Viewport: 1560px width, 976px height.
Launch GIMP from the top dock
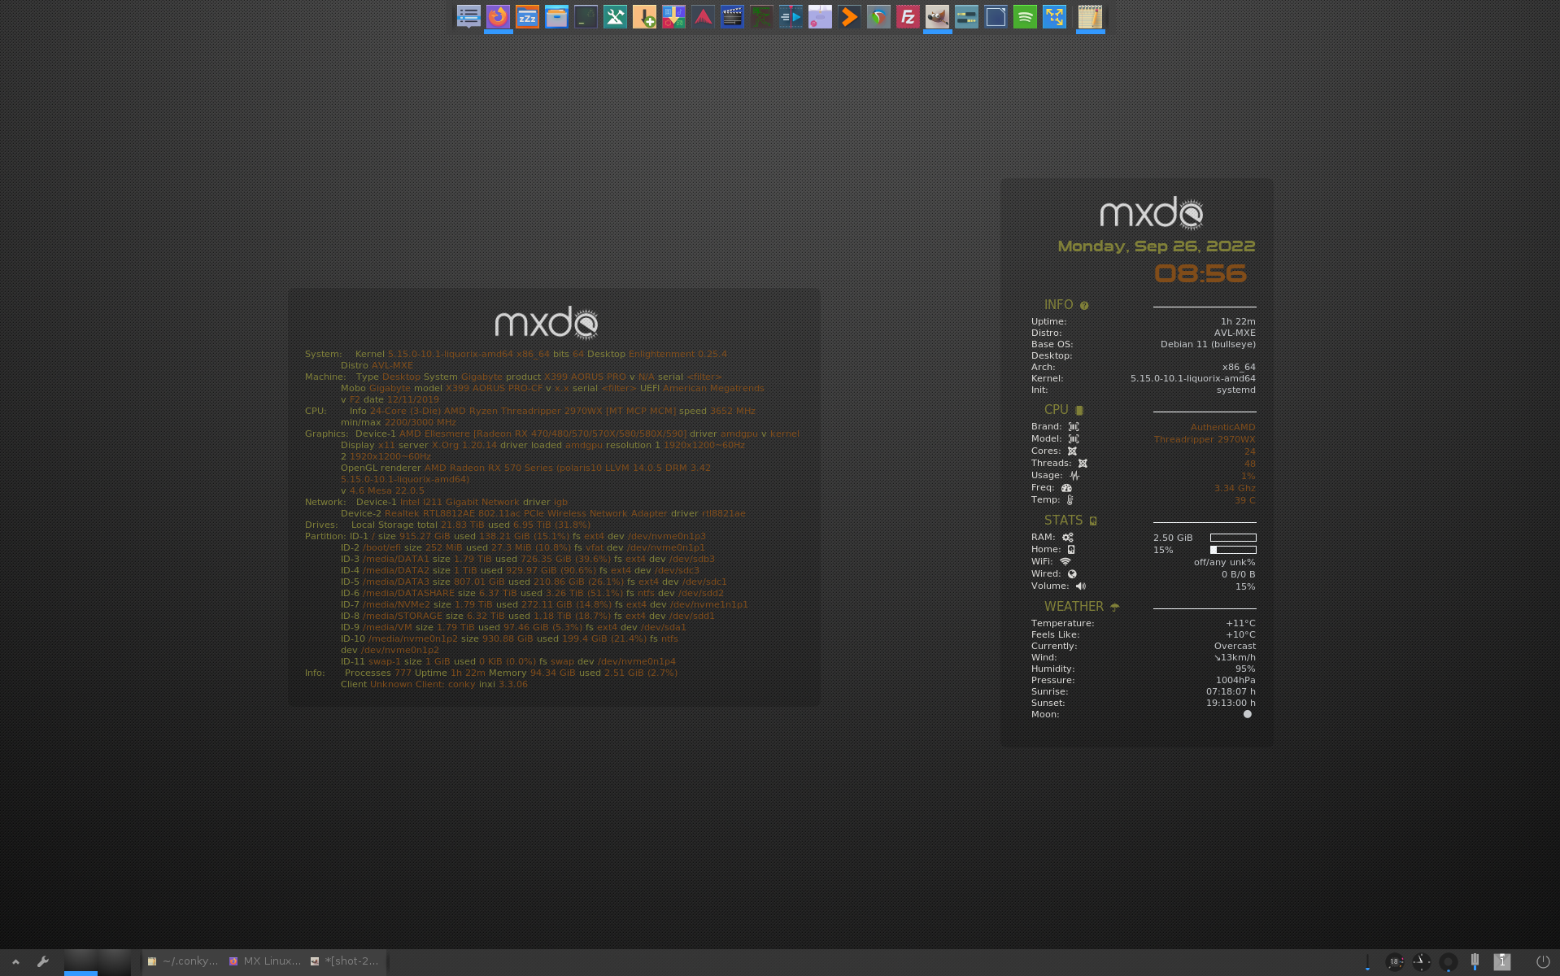[x=937, y=17]
